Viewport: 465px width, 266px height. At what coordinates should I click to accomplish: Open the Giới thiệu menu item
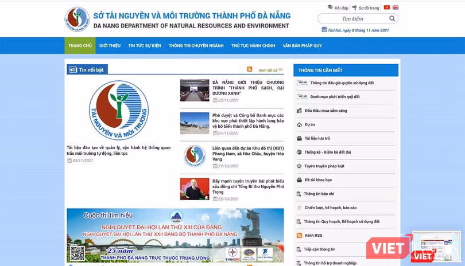point(110,45)
